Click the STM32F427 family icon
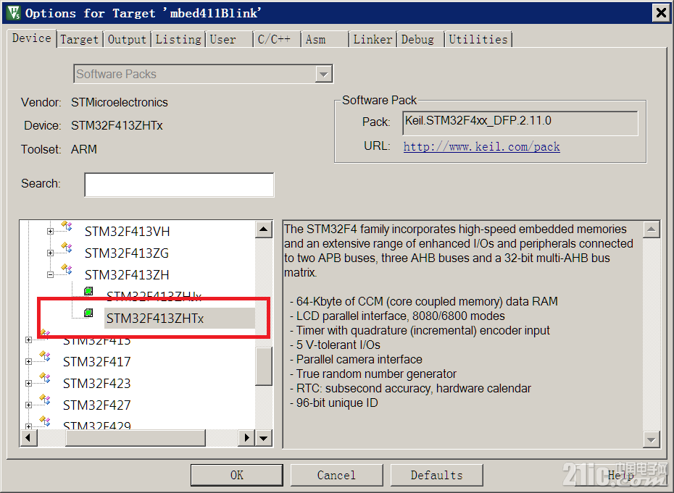 (45, 400)
